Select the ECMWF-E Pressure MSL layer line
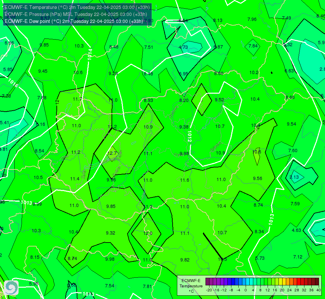Image resolution: width=325 pixels, height=299 pixels. pos(76,14)
